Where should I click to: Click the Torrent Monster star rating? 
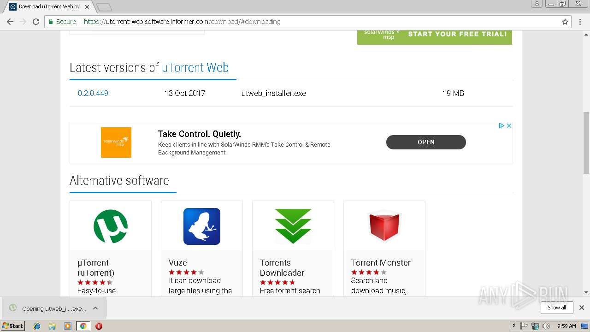click(369, 273)
